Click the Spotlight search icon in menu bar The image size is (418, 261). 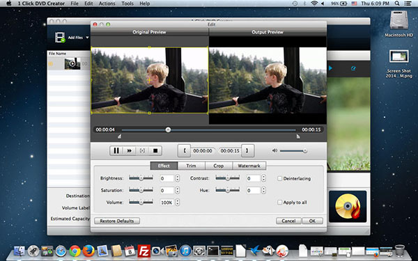pyautogui.click(x=397, y=3)
